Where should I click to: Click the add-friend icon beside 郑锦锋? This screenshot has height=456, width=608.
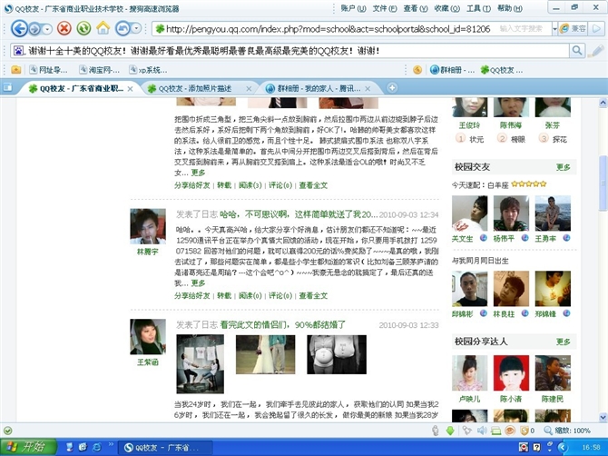tap(566, 313)
